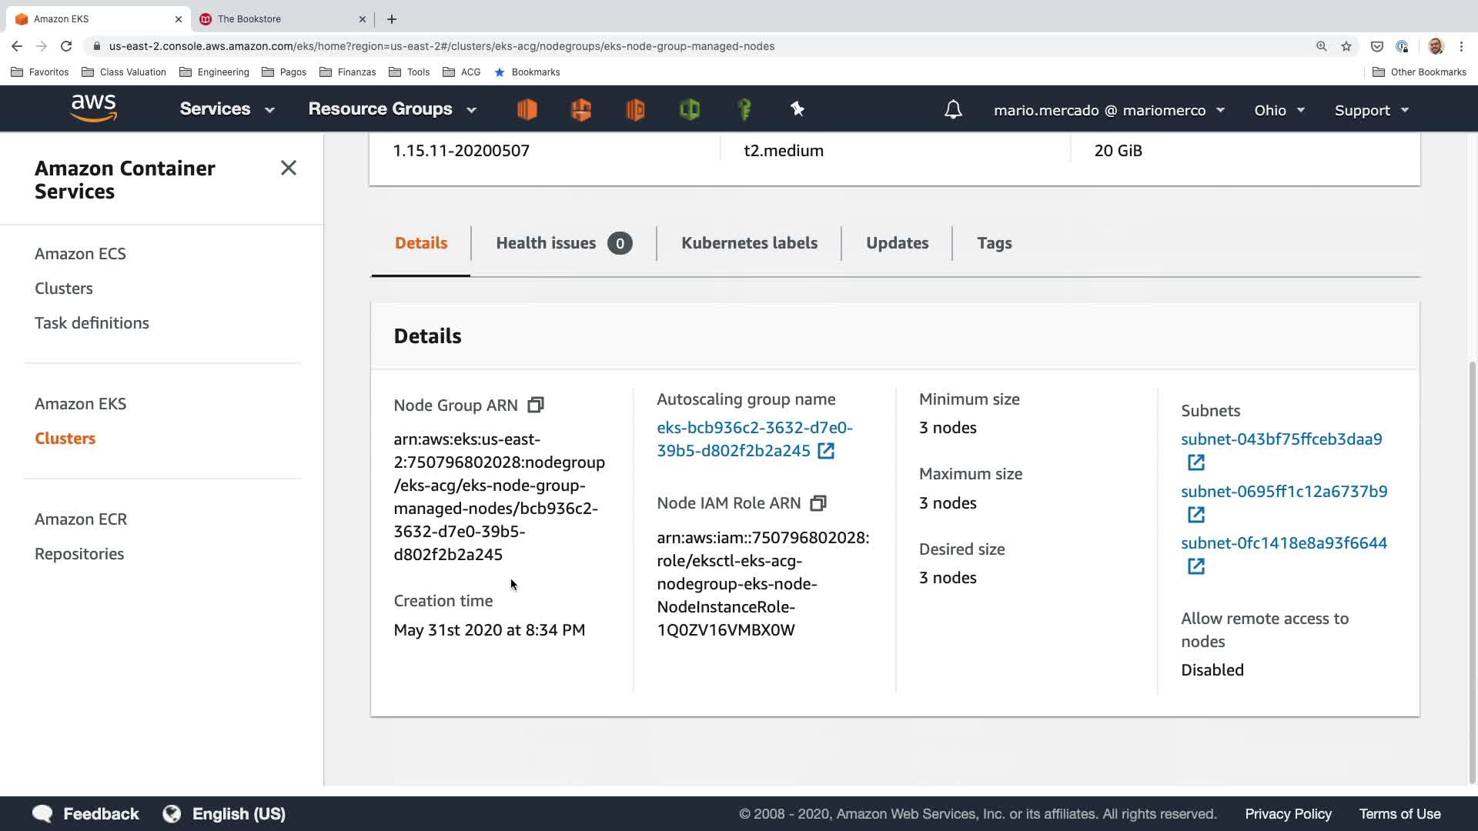Open external link icon for subnet-043bf75ffceb3daa9
This screenshot has height=831, width=1478.
pos(1195,462)
